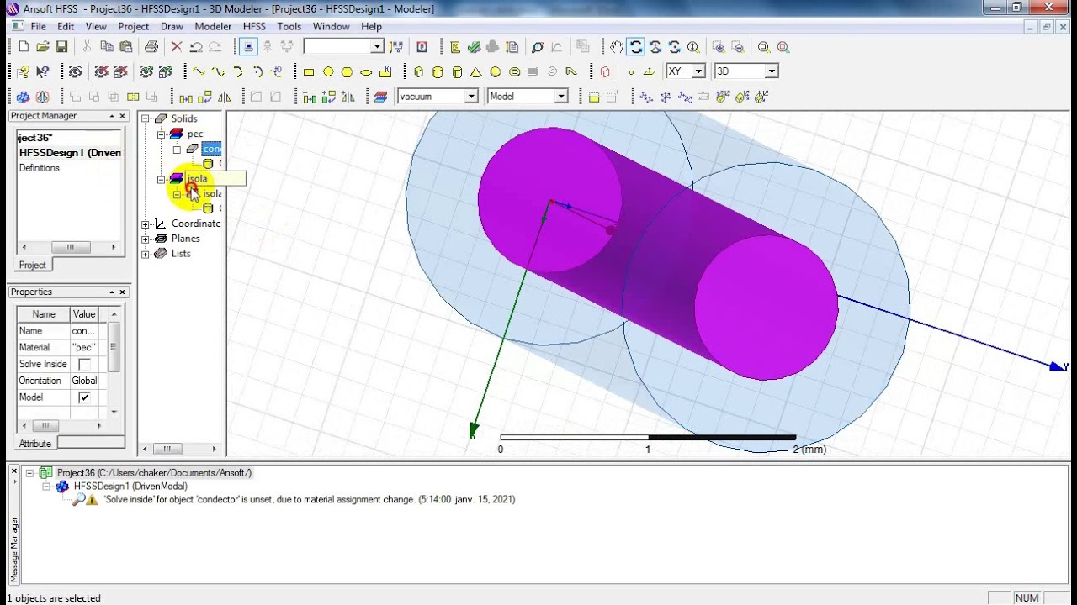Open the XY drawing plane dropdown
1077x605 pixels.
coord(698,71)
